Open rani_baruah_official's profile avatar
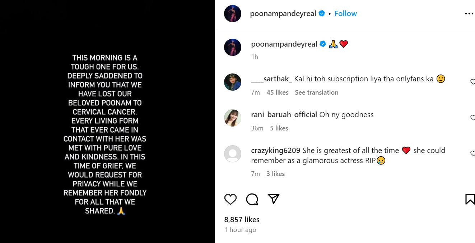This screenshot has width=475, height=243. coord(233,118)
